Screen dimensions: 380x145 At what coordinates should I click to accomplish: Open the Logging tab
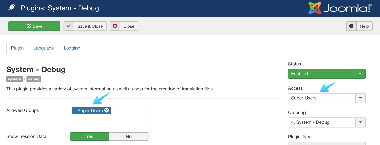72,48
